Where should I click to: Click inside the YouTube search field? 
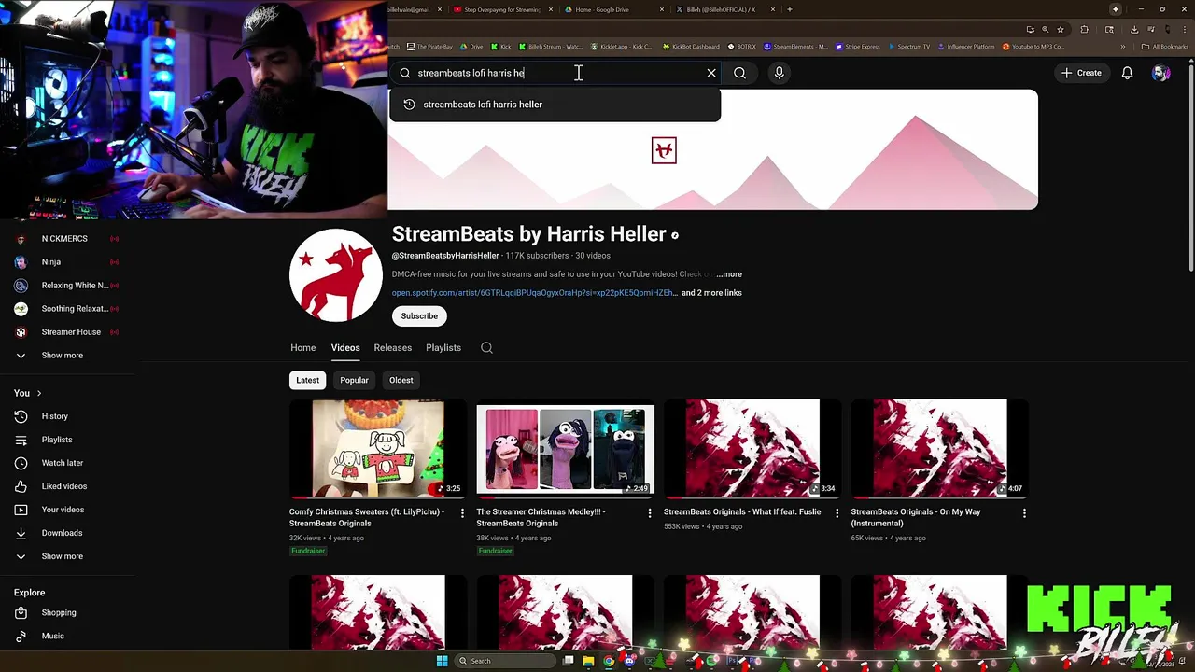point(555,73)
